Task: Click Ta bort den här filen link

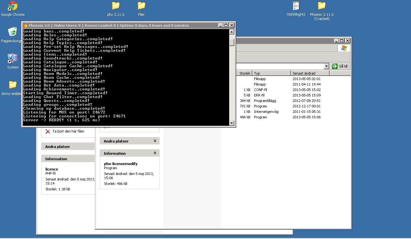Action: pyautogui.click(x=68, y=131)
